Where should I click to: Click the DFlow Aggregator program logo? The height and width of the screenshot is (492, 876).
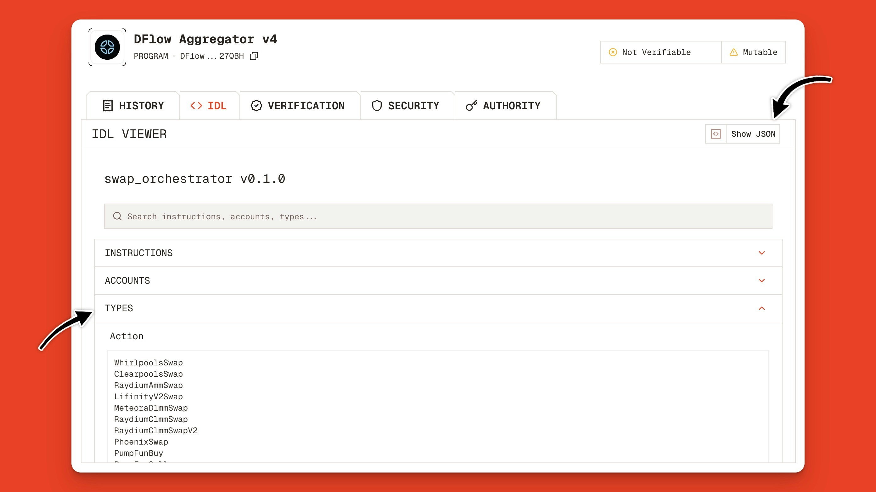click(107, 47)
